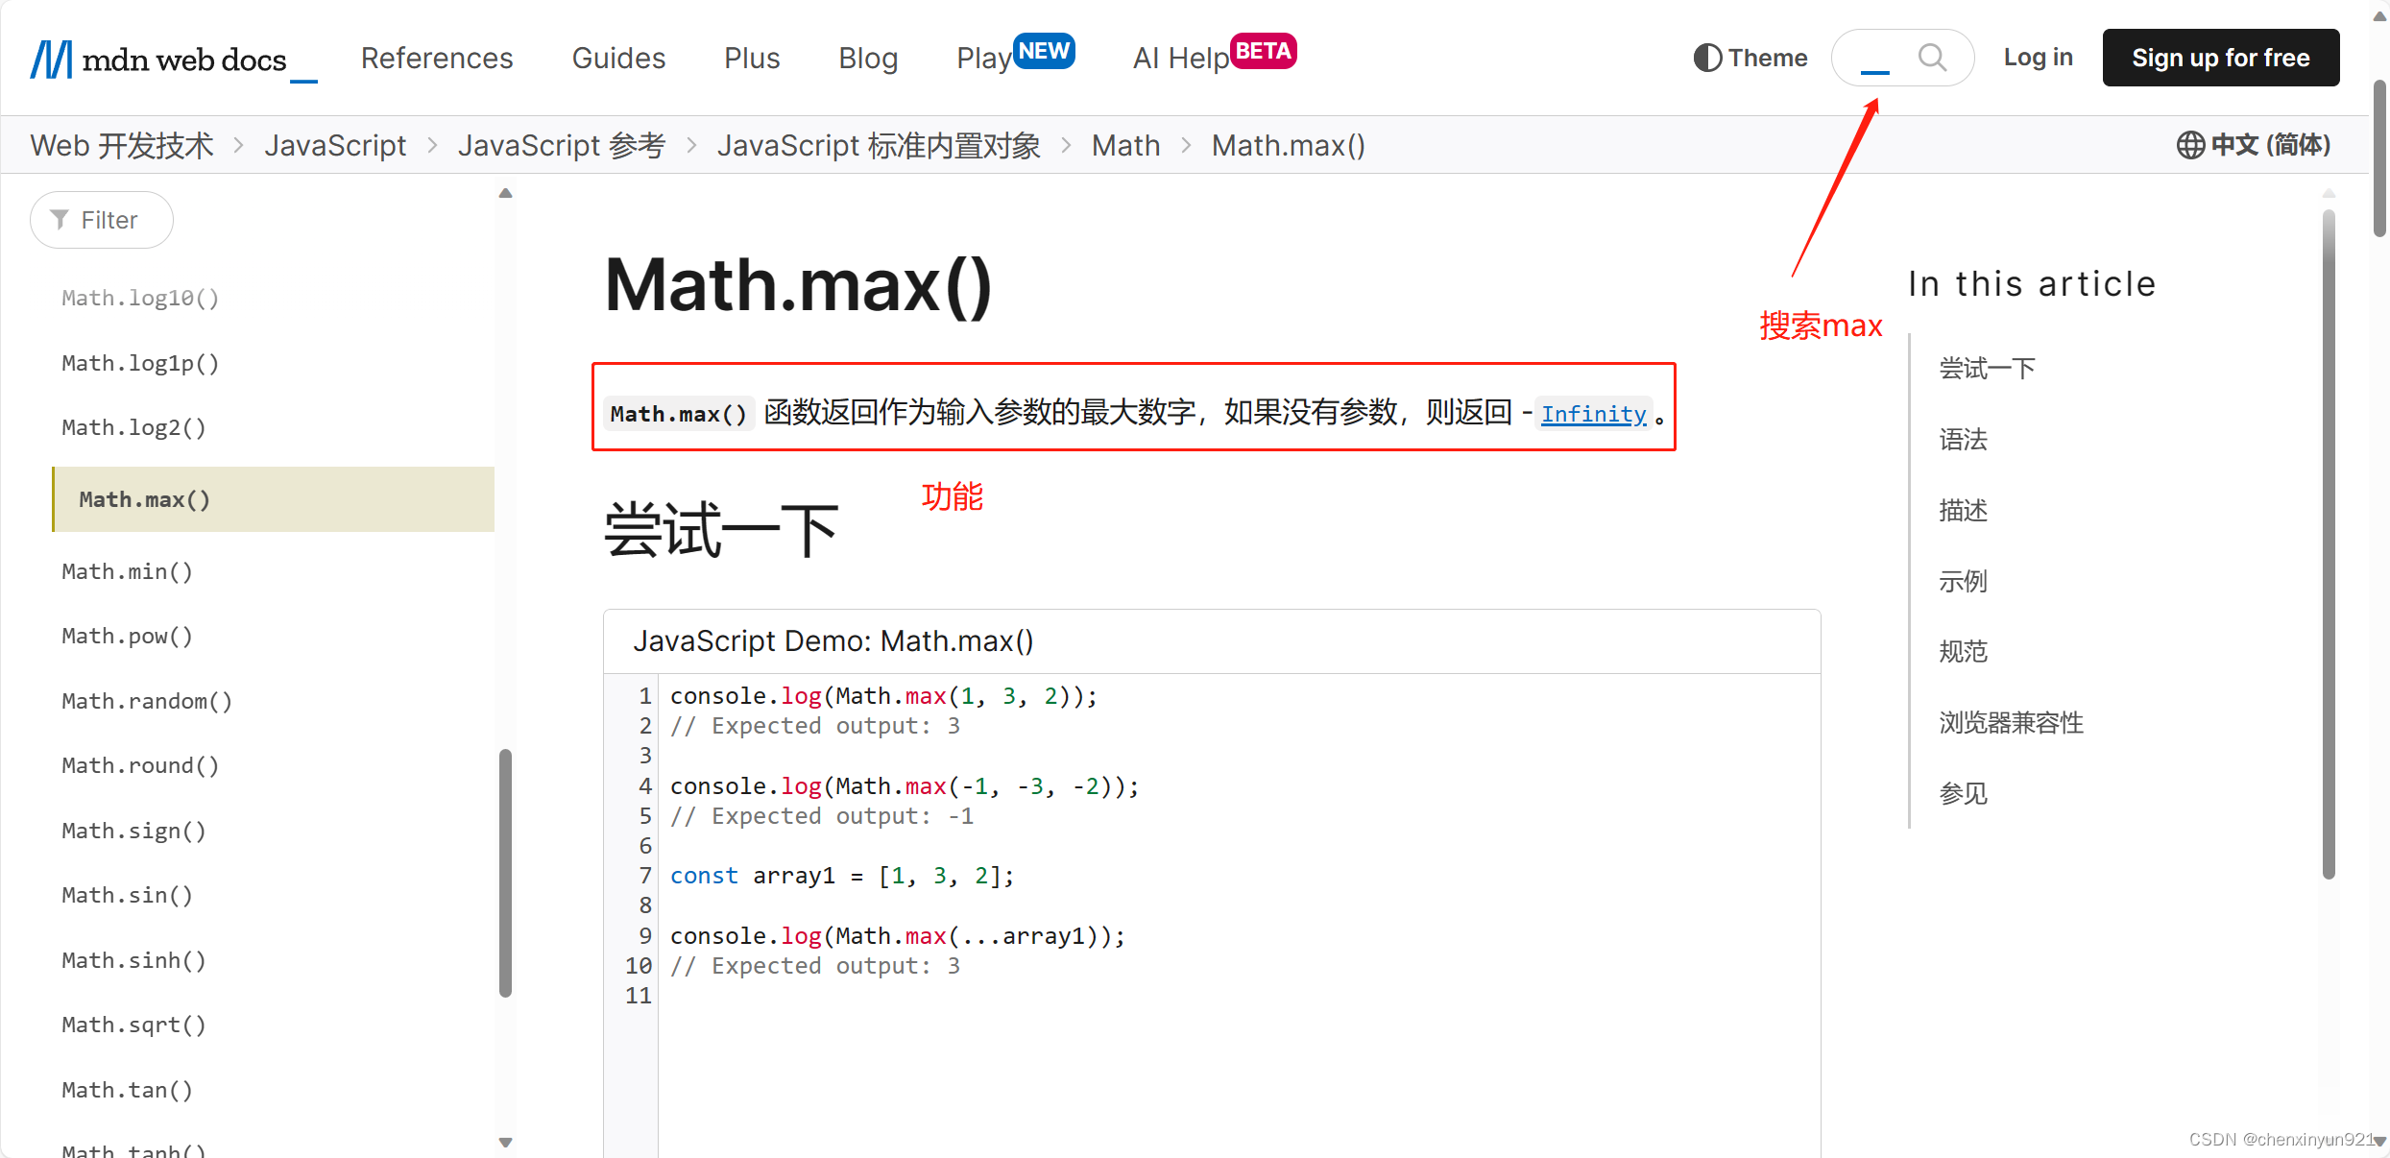Click the globe language icon
2390x1158 pixels.
[x=2190, y=145]
